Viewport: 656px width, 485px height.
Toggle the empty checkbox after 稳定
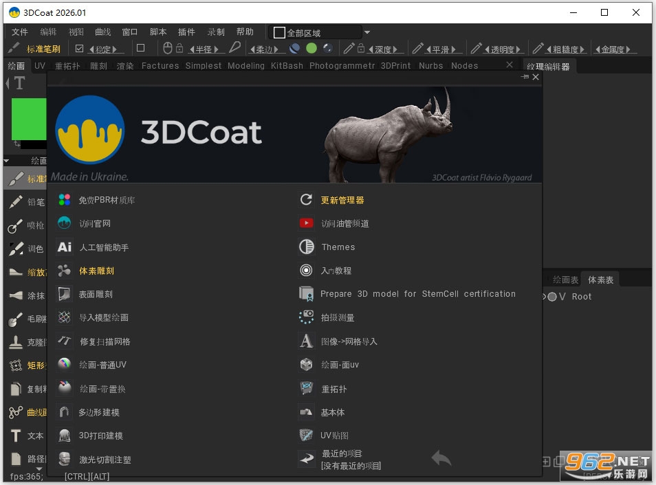pyautogui.click(x=140, y=48)
